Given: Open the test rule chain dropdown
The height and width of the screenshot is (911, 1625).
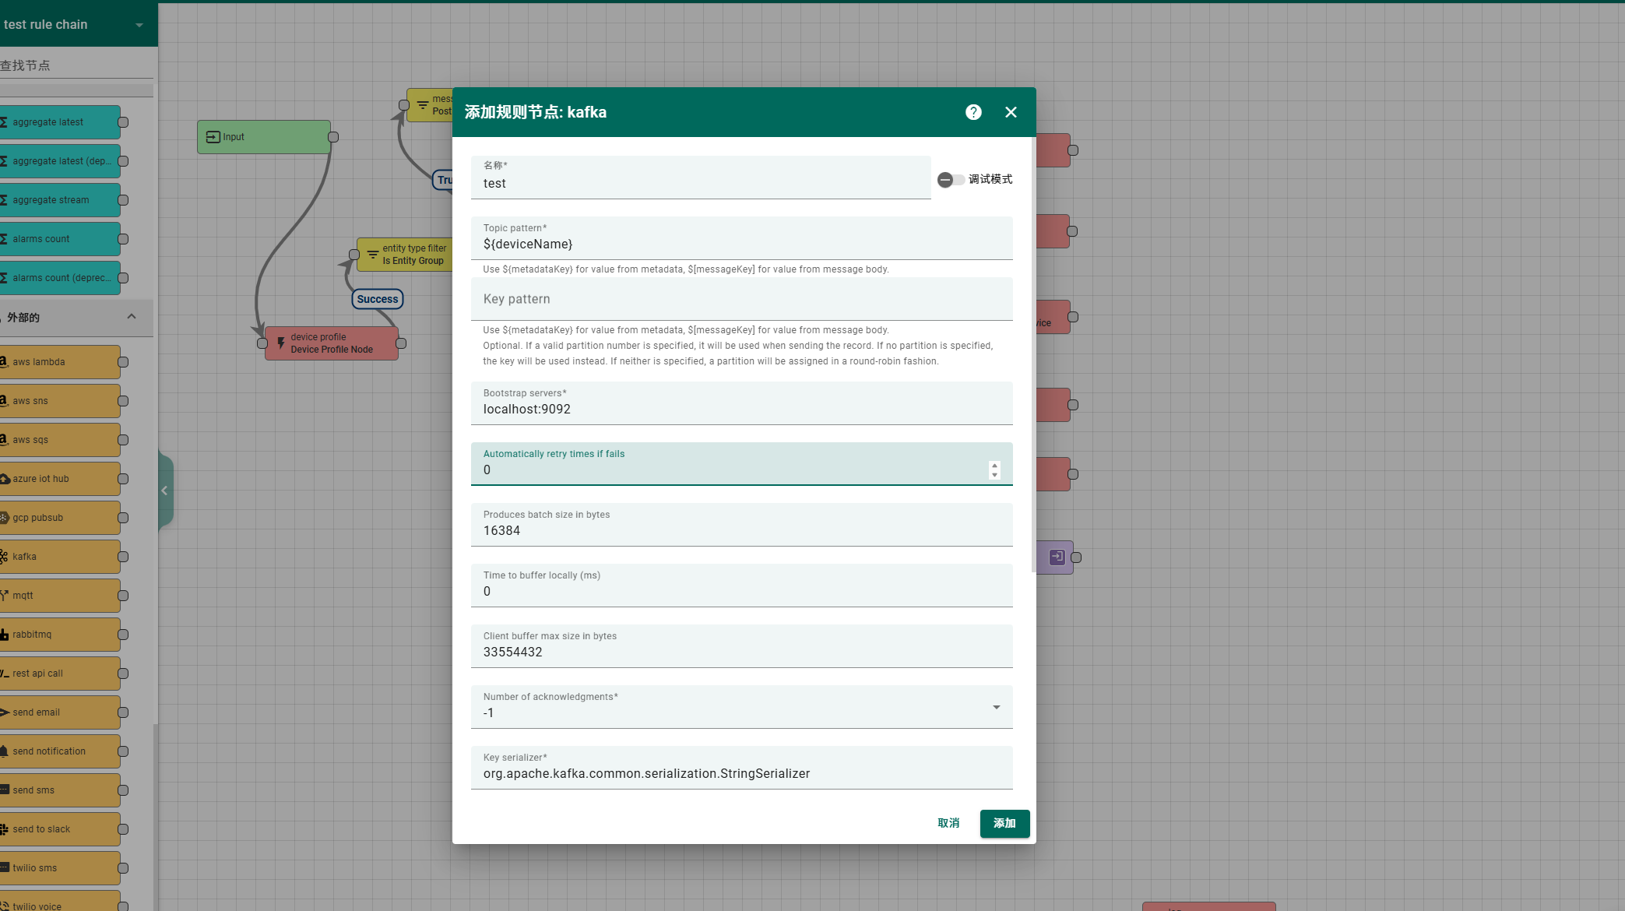Looking at the screenshot, I should [x=139, y=25].
